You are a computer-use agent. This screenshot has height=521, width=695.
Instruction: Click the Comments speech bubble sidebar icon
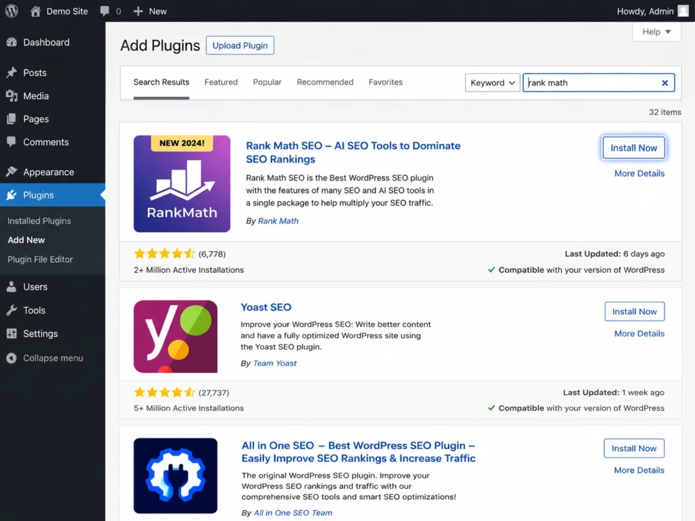12,142
